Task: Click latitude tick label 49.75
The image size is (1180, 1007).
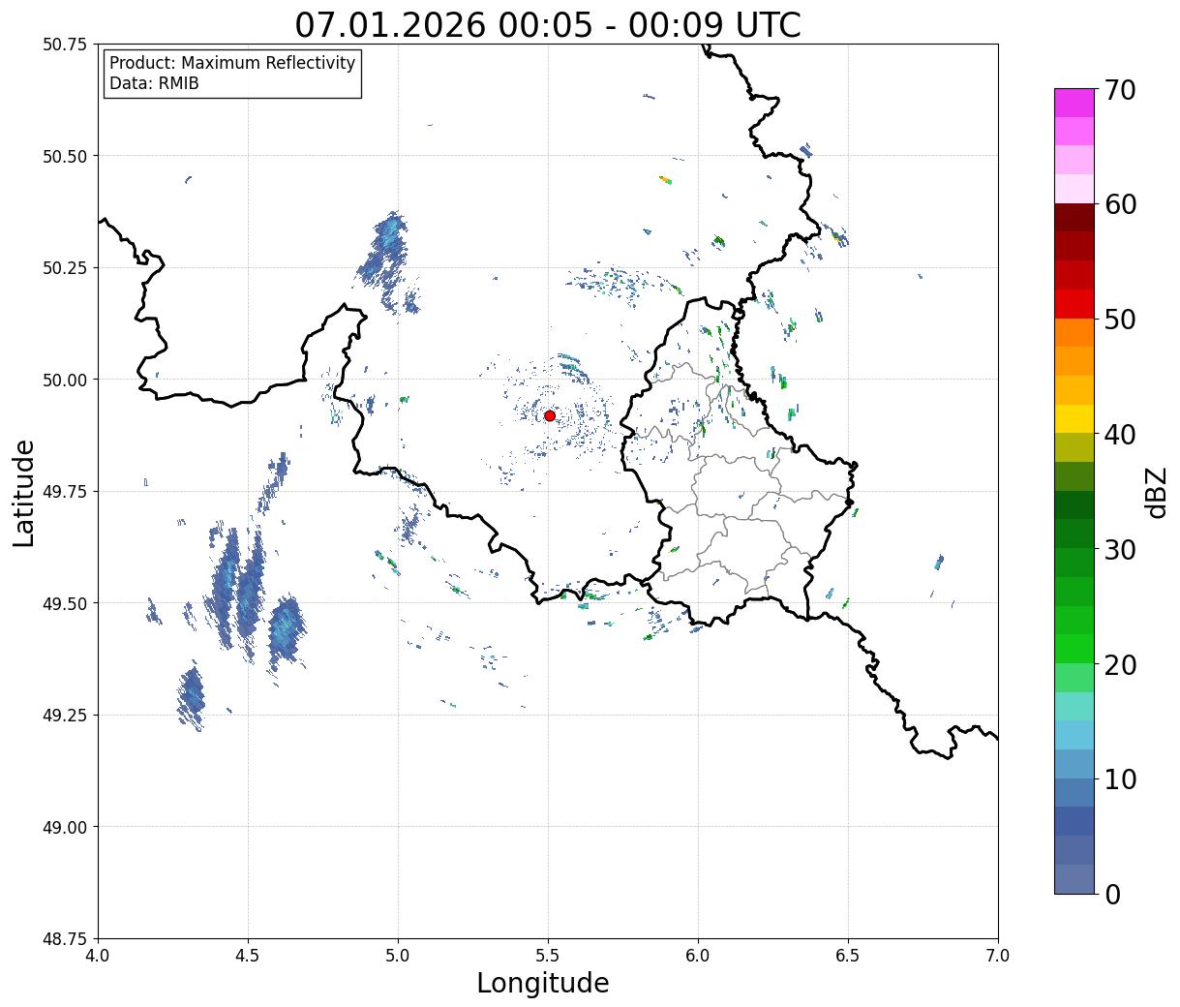Action: tap(64, 492)
